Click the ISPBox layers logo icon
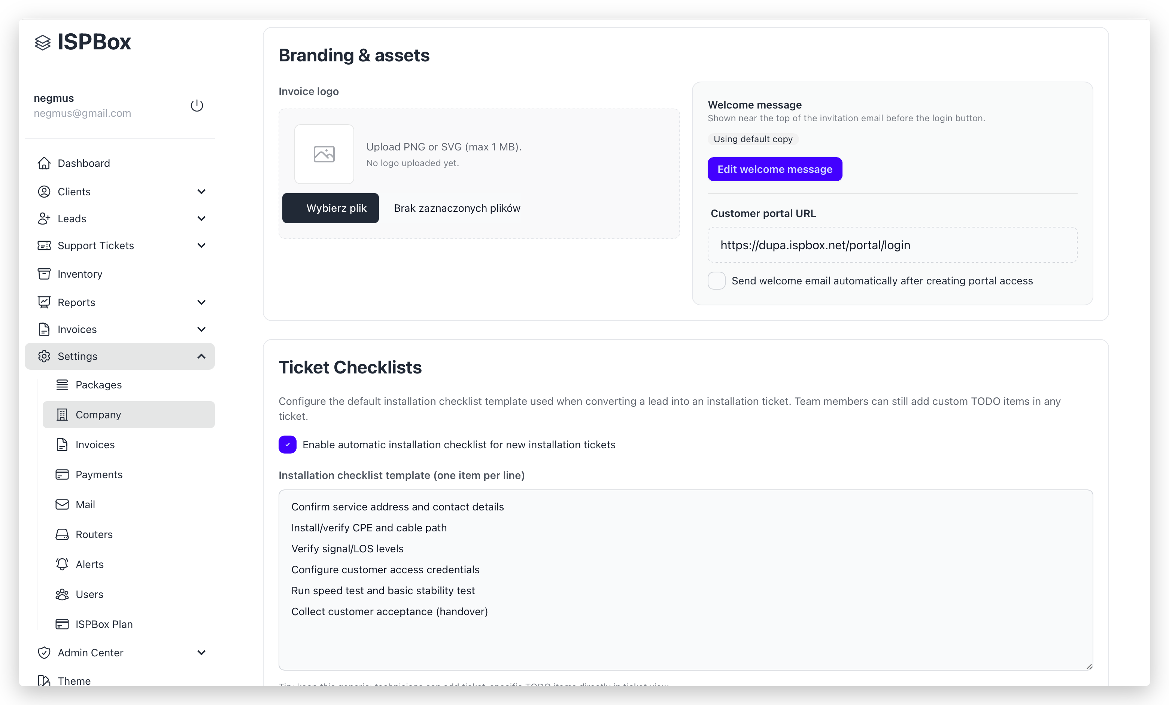1169x705 pixels. [x=43, y=43]
